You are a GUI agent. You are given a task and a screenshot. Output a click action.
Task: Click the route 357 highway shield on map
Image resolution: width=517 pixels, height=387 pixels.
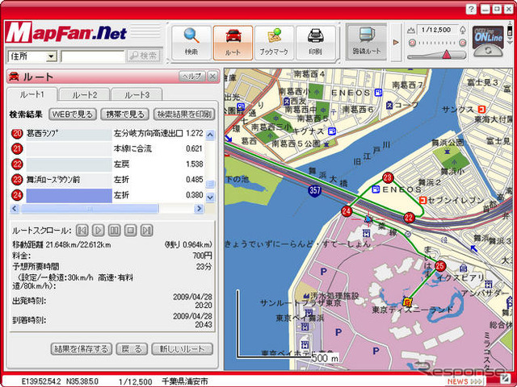(x=315, y=190)
